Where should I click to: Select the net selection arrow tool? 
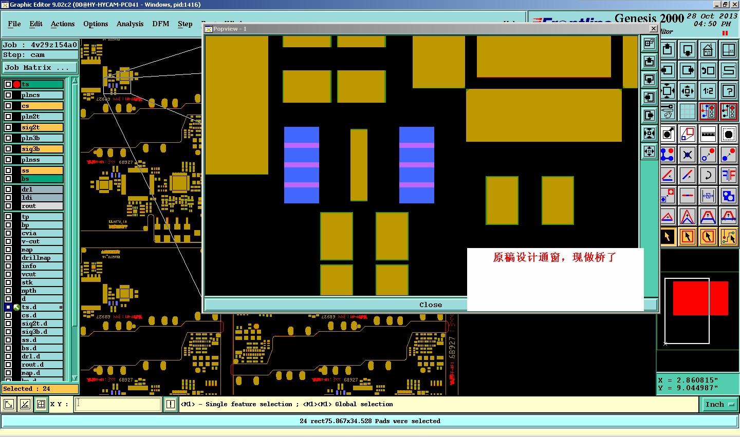pos(729,237)
